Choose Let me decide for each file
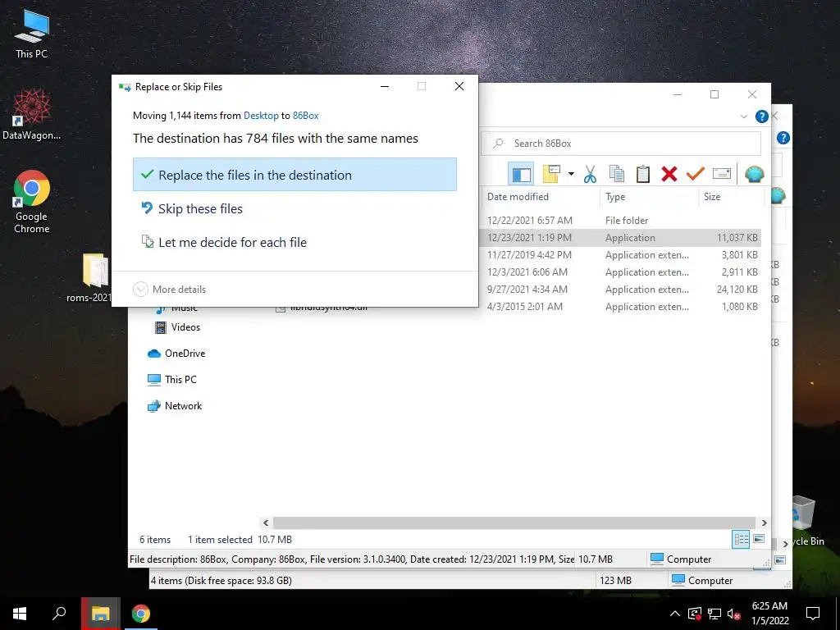Screen dimensions: 840x630 click(224, 242)
